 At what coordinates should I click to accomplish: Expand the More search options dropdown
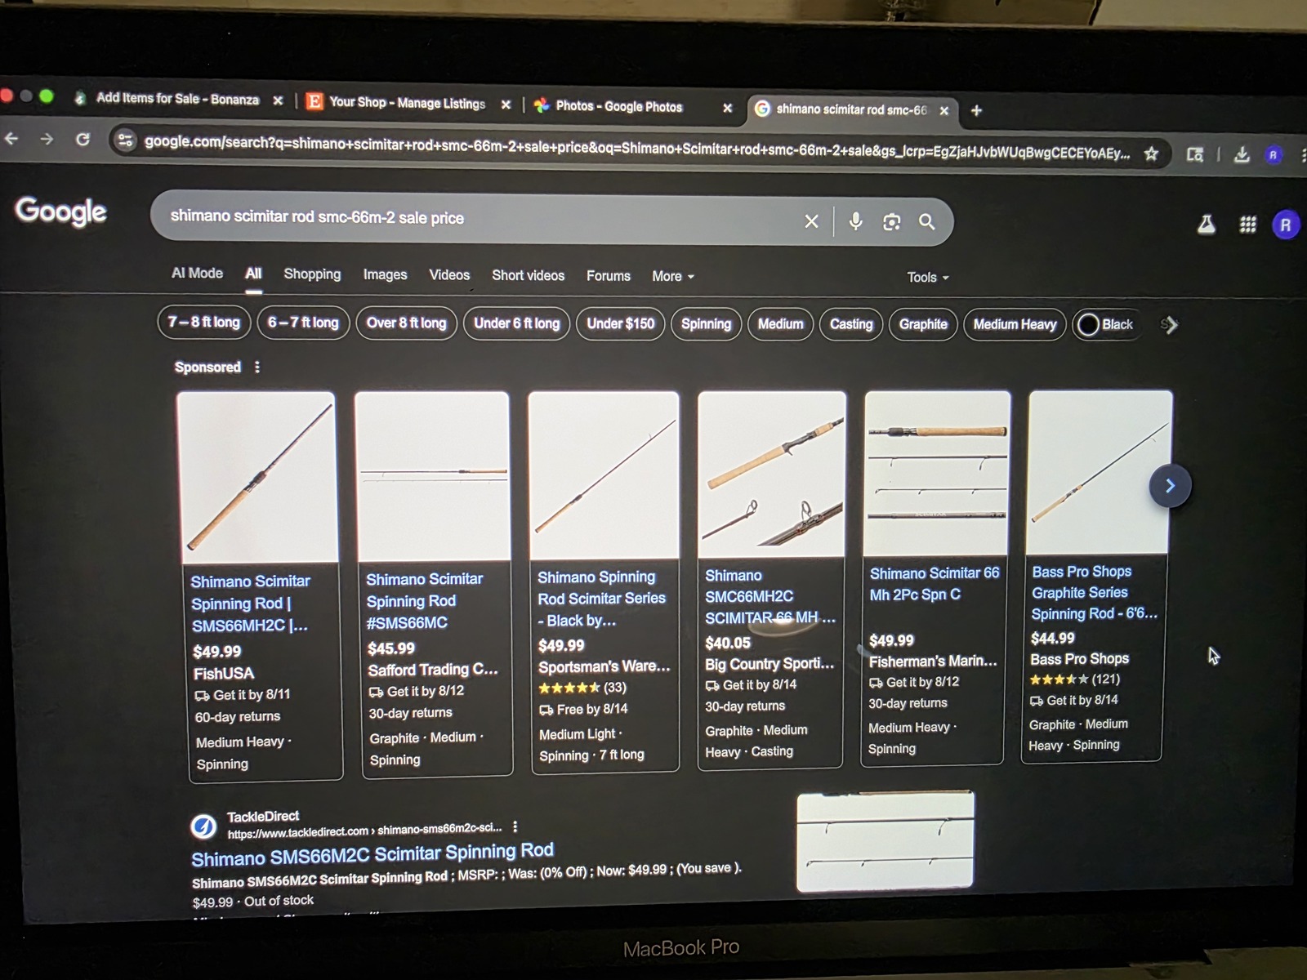point(673,277)
